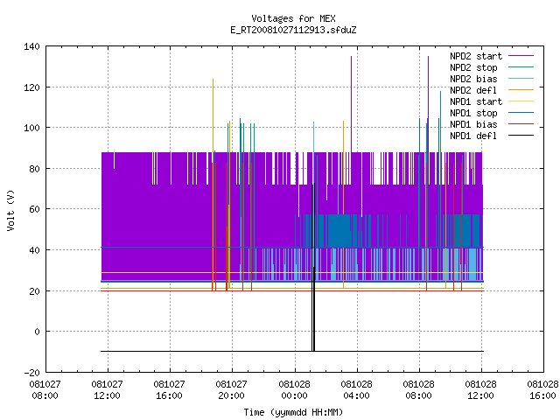
Task: Click the blue NPD1 stop legend line
Action: 521,113
